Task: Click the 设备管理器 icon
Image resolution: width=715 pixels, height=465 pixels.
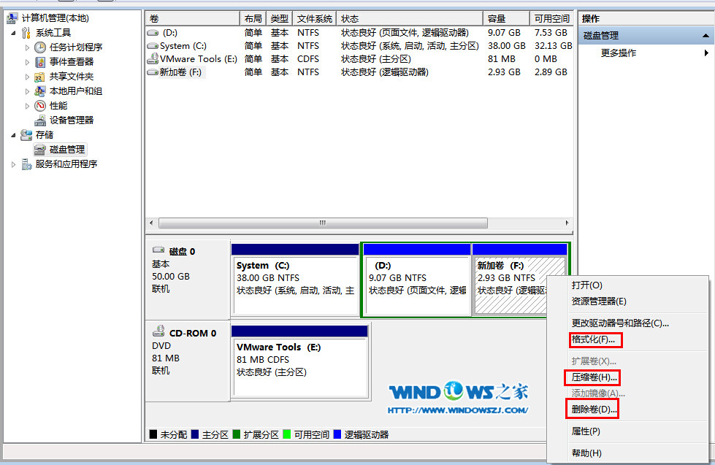Action: [x=40, y=120]
